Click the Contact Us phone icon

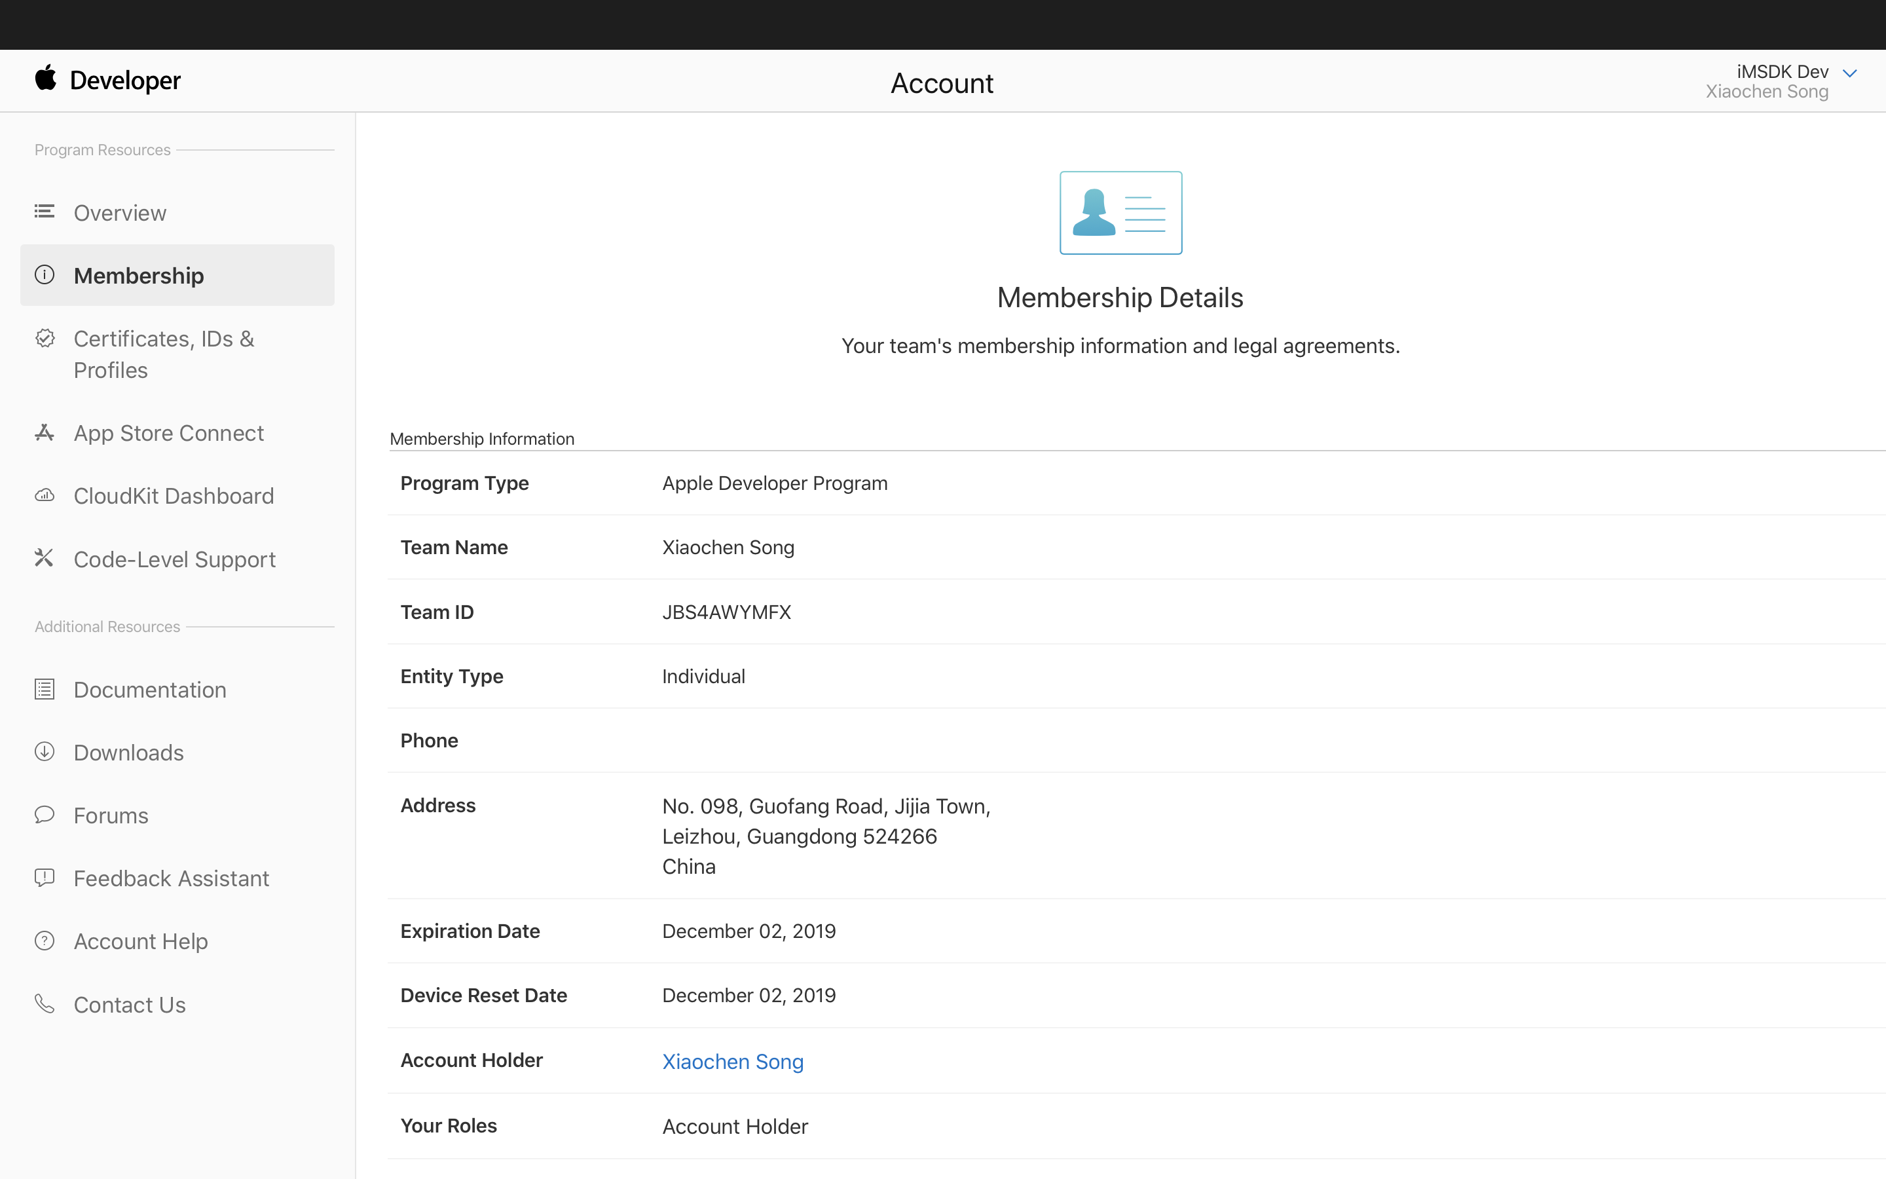click(45, 1003)
